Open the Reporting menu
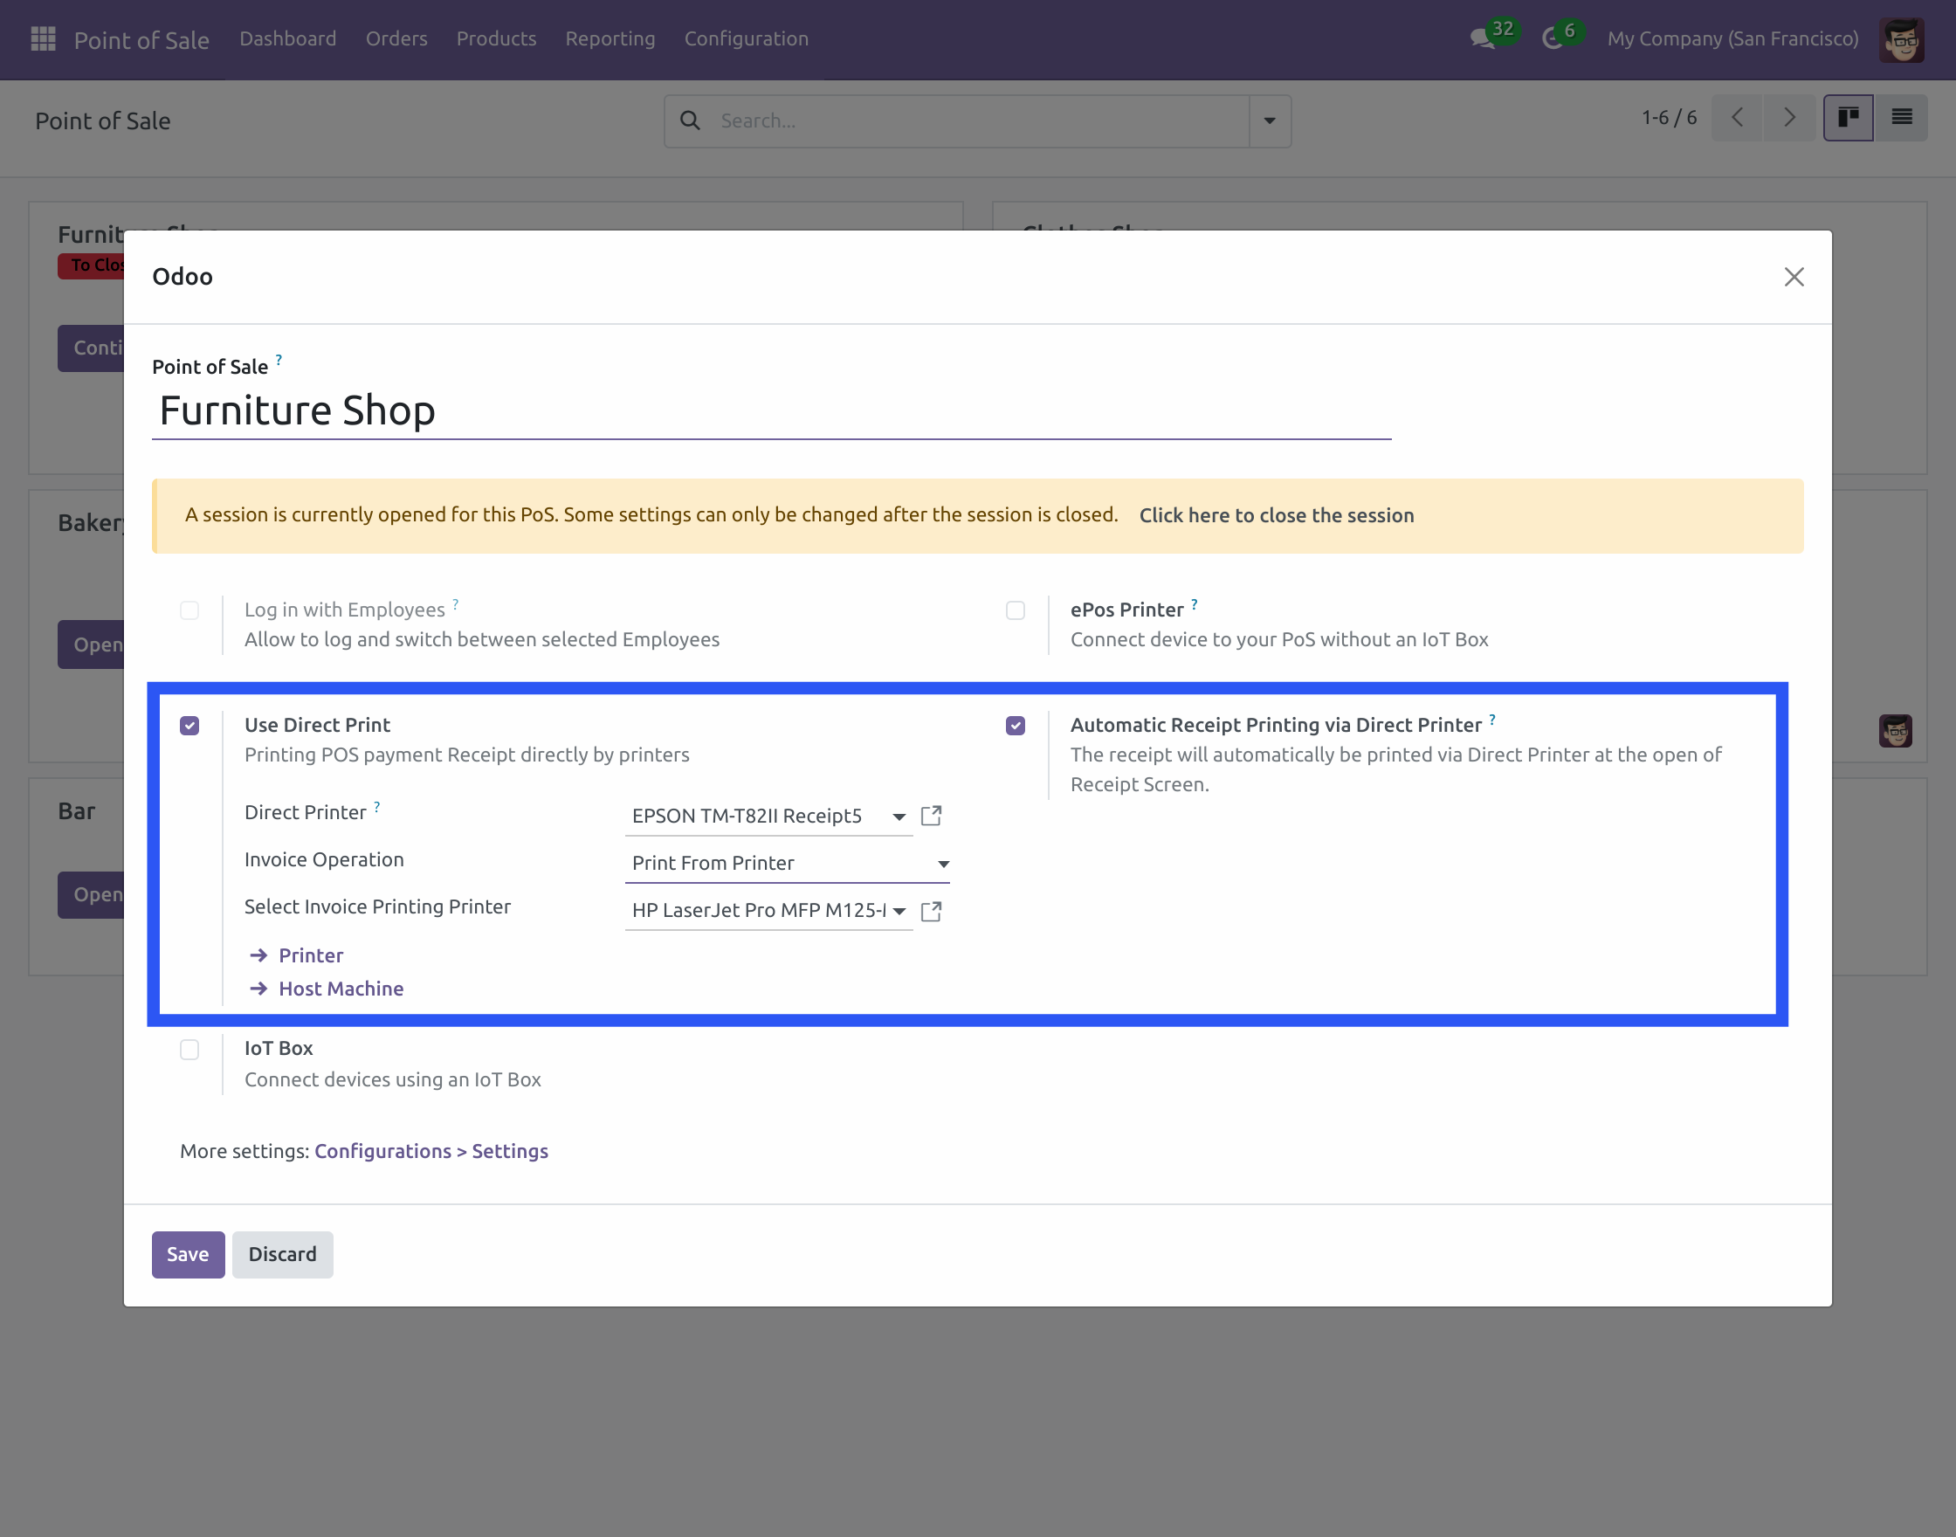This screenshot has width=1956, height=1537. tap(610, 38)
